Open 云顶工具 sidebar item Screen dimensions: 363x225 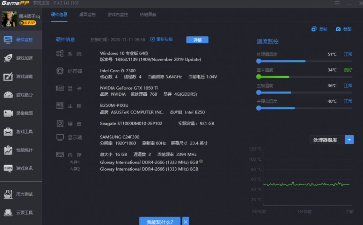click(x=21, y=213)
